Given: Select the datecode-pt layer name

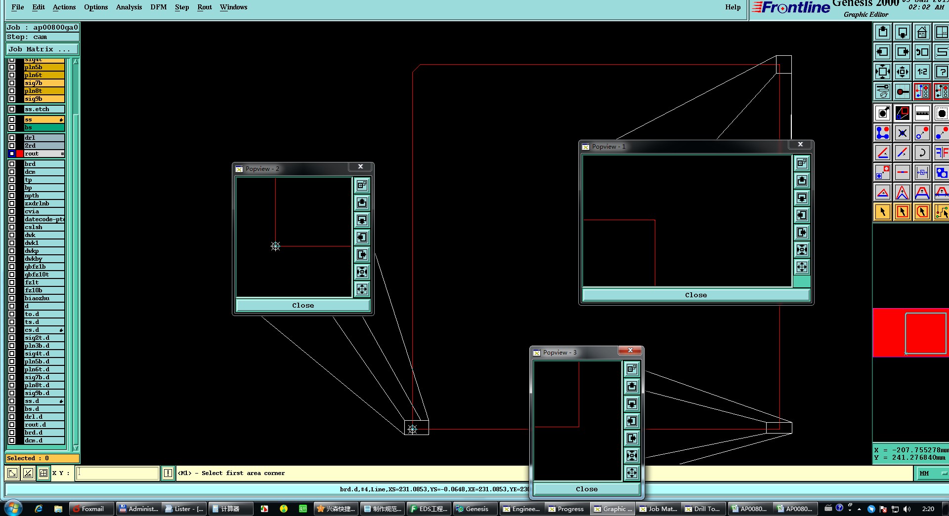Looking at the screenshot, I should click(x=44, y=219).
